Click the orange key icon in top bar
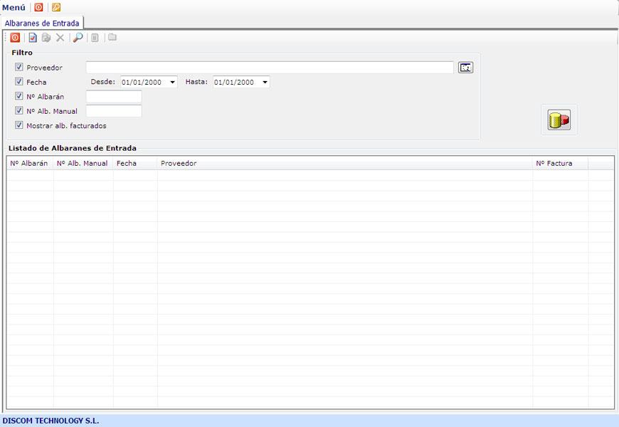The width and height of the screenshot is (619, 427). click(56, 7)
